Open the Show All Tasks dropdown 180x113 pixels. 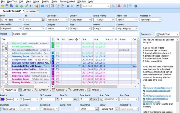point(11,19)
